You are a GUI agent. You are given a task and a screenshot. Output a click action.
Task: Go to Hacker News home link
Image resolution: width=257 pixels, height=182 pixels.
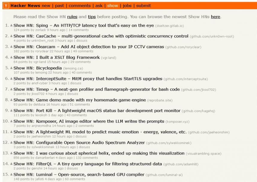25,6
